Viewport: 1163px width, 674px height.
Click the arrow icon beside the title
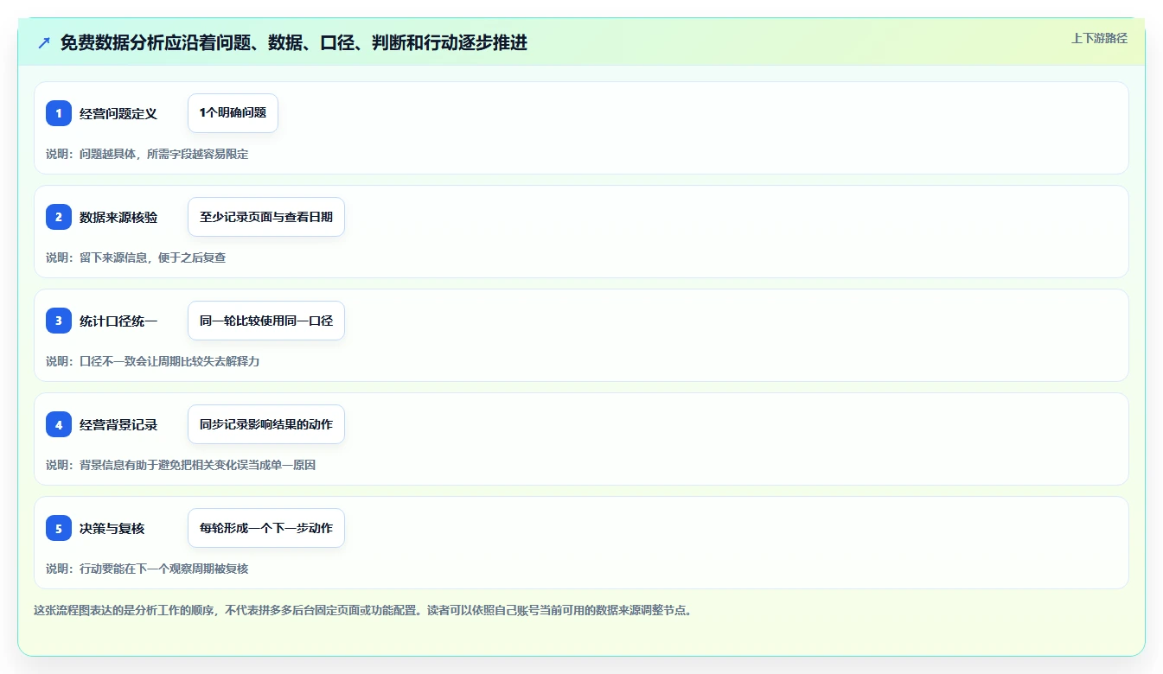coord(44,42)
